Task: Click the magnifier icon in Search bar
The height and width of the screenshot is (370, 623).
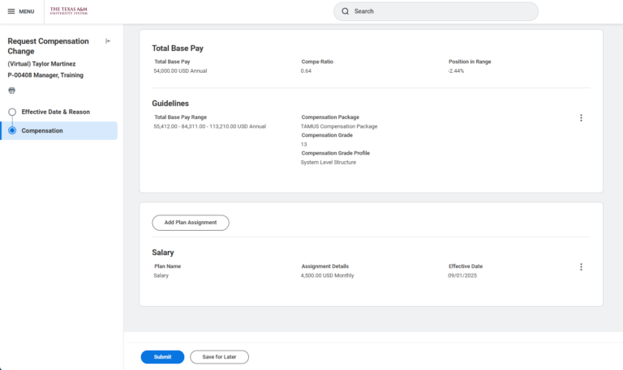Action: pyautogui.click(x=346, y=11)
